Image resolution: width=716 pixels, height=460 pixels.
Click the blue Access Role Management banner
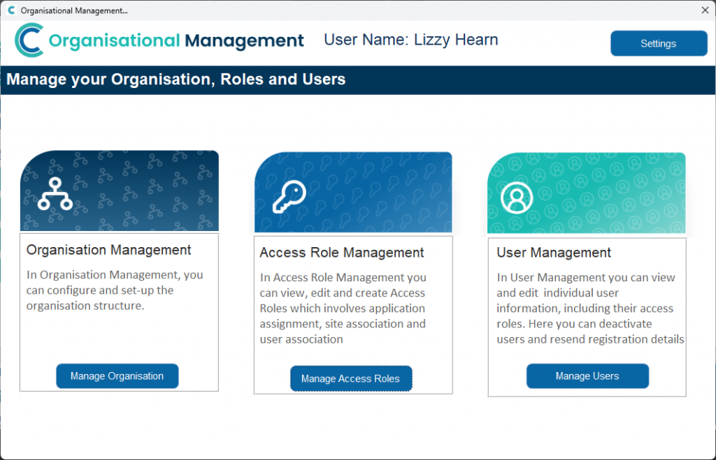click(x=353, y=193)
